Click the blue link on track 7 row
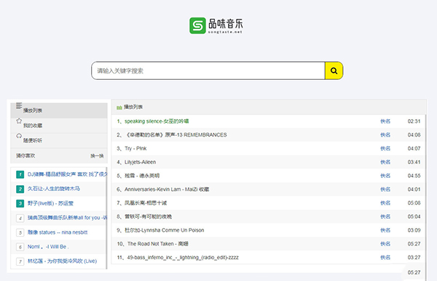The width and height of the screenshot is (437, 281). (385, 203)
